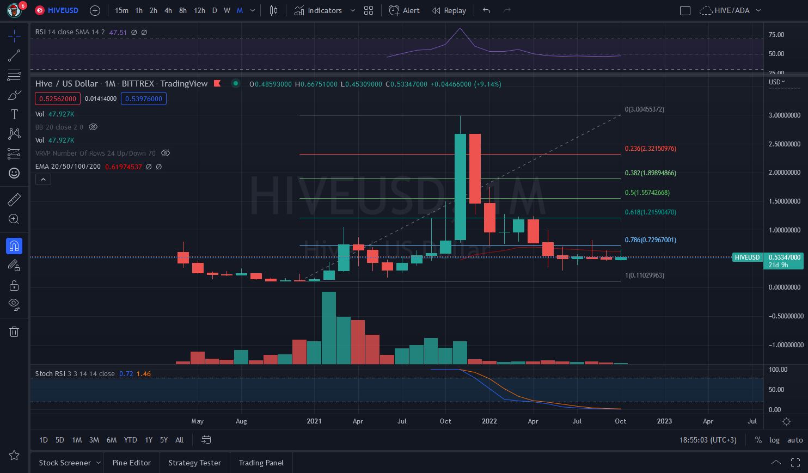Screen dimensions: 808x473
Task: Open the Trading Panel tab
Action: pyautogui.click(x=261, y=463)
